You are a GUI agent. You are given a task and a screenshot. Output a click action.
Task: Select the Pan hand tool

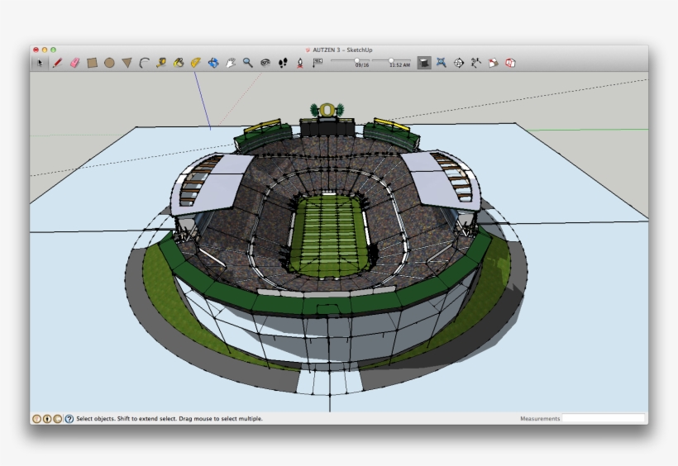click(x=231, y=63)
